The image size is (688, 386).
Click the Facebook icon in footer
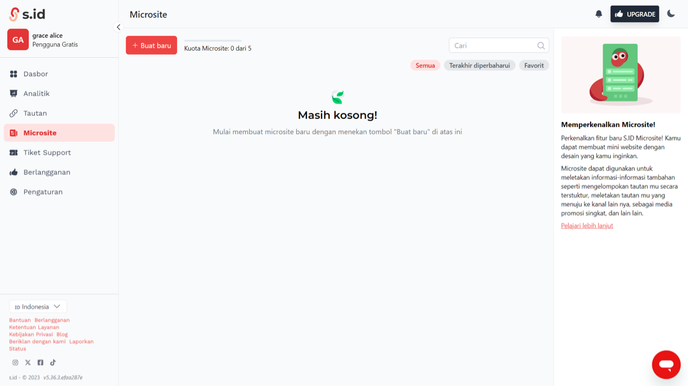coord(40,362)
